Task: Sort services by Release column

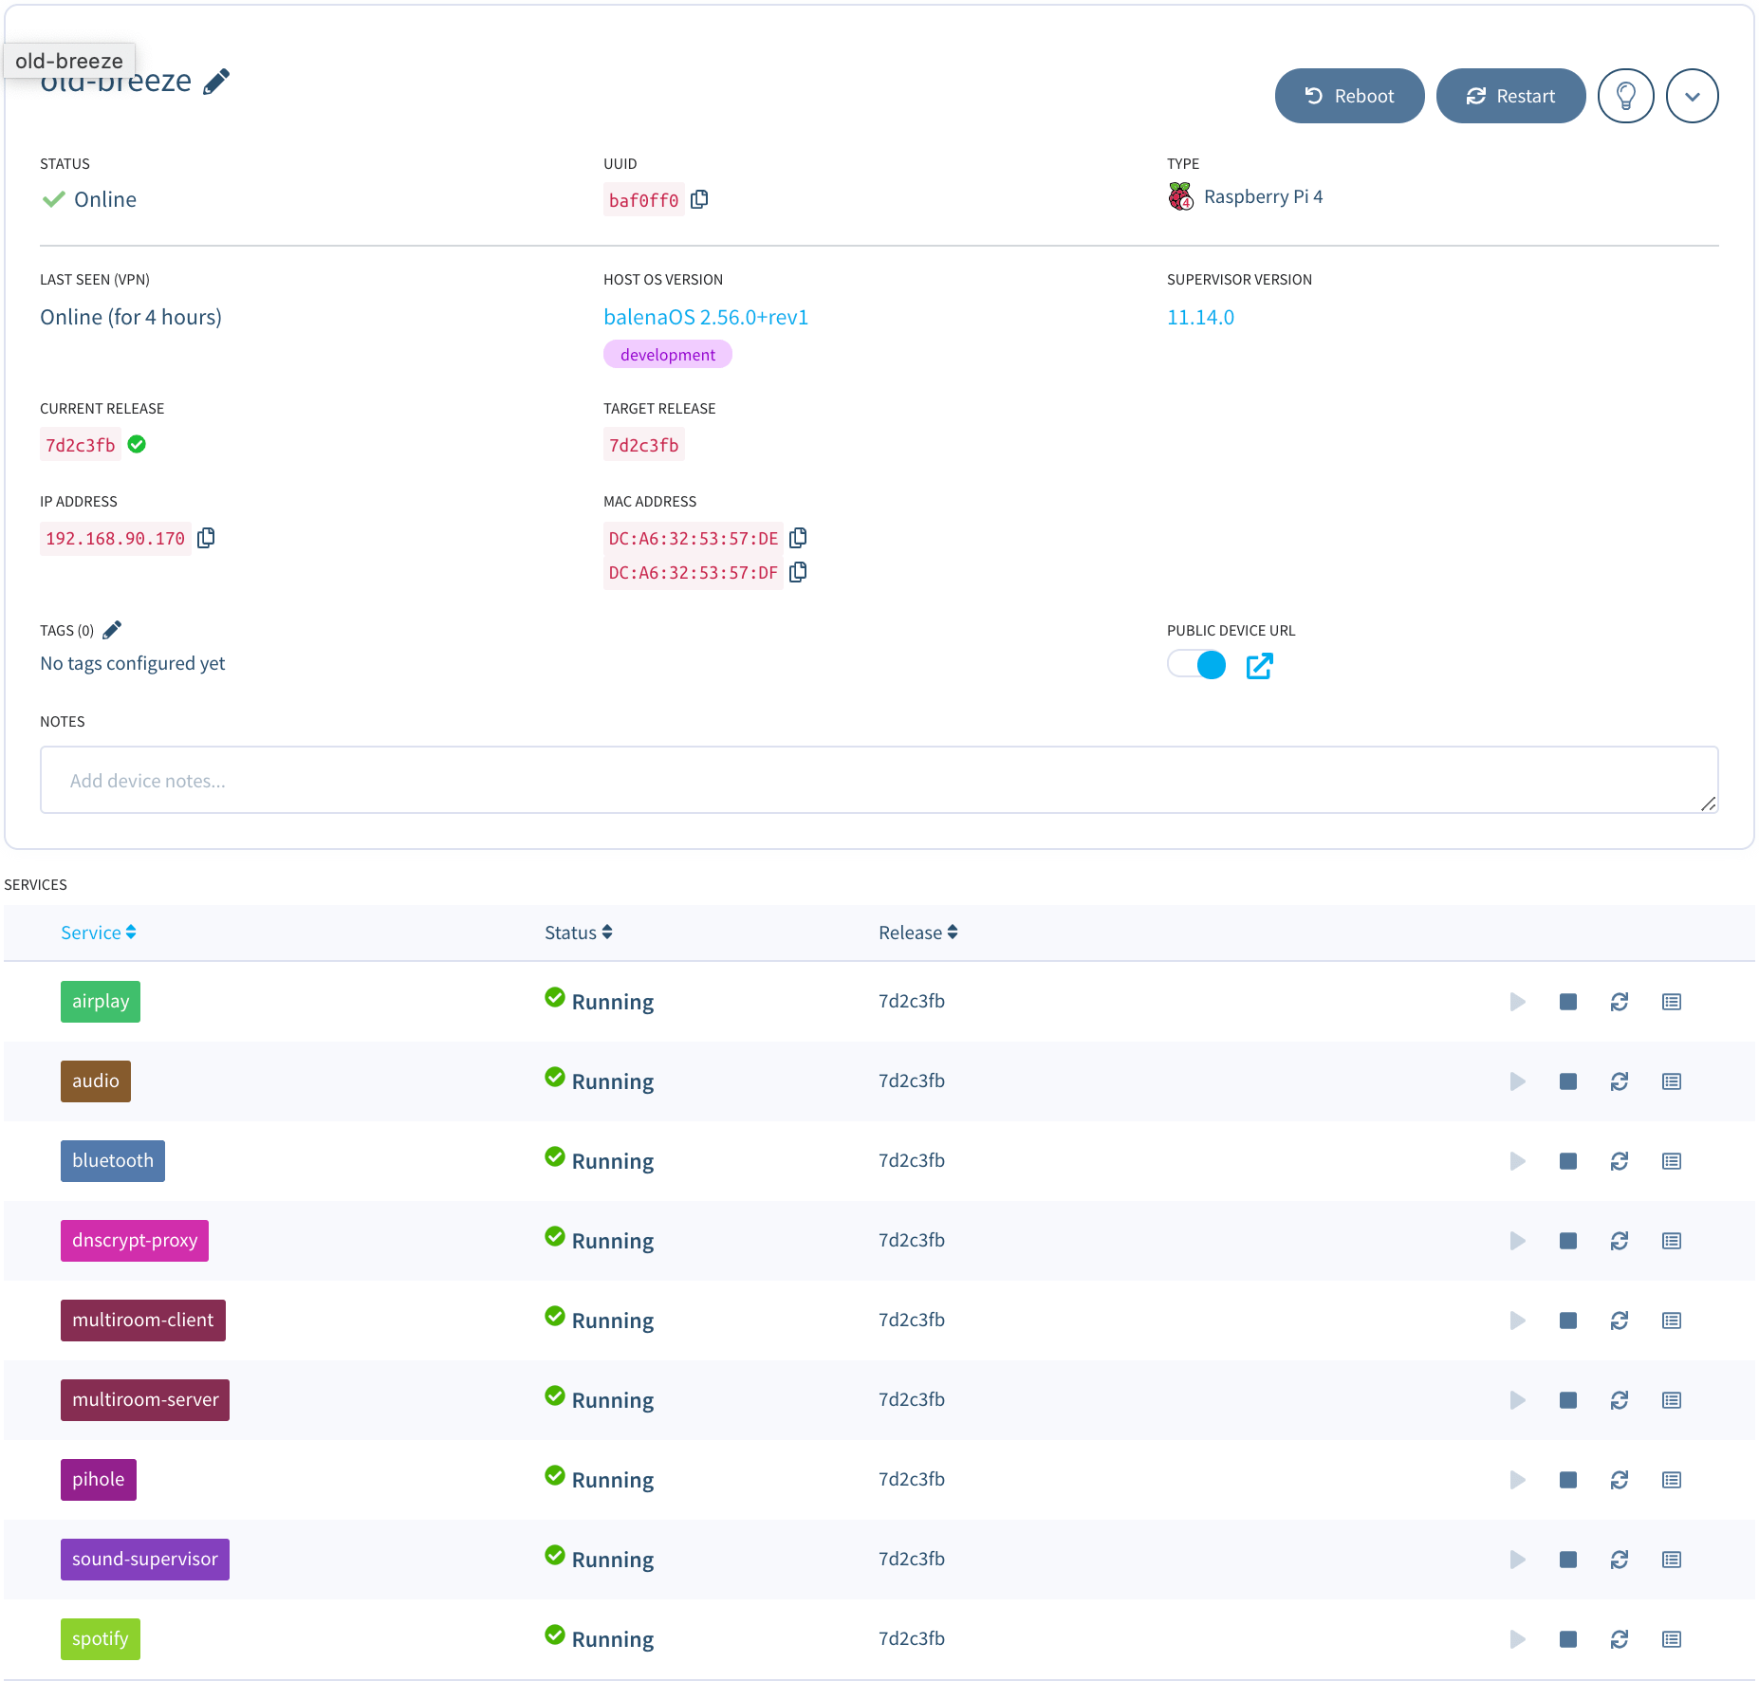Action: click(917, 933)
